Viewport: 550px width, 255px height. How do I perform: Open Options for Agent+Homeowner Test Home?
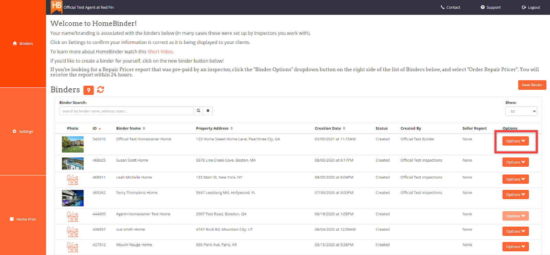pos(515,216)
